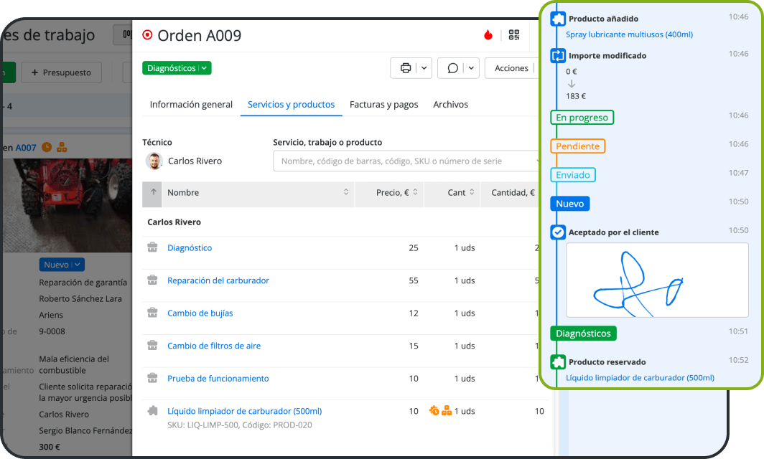Sort by Nombre column arrows
The width and height of the screenshot is (764, 459).
click(346, 191)
